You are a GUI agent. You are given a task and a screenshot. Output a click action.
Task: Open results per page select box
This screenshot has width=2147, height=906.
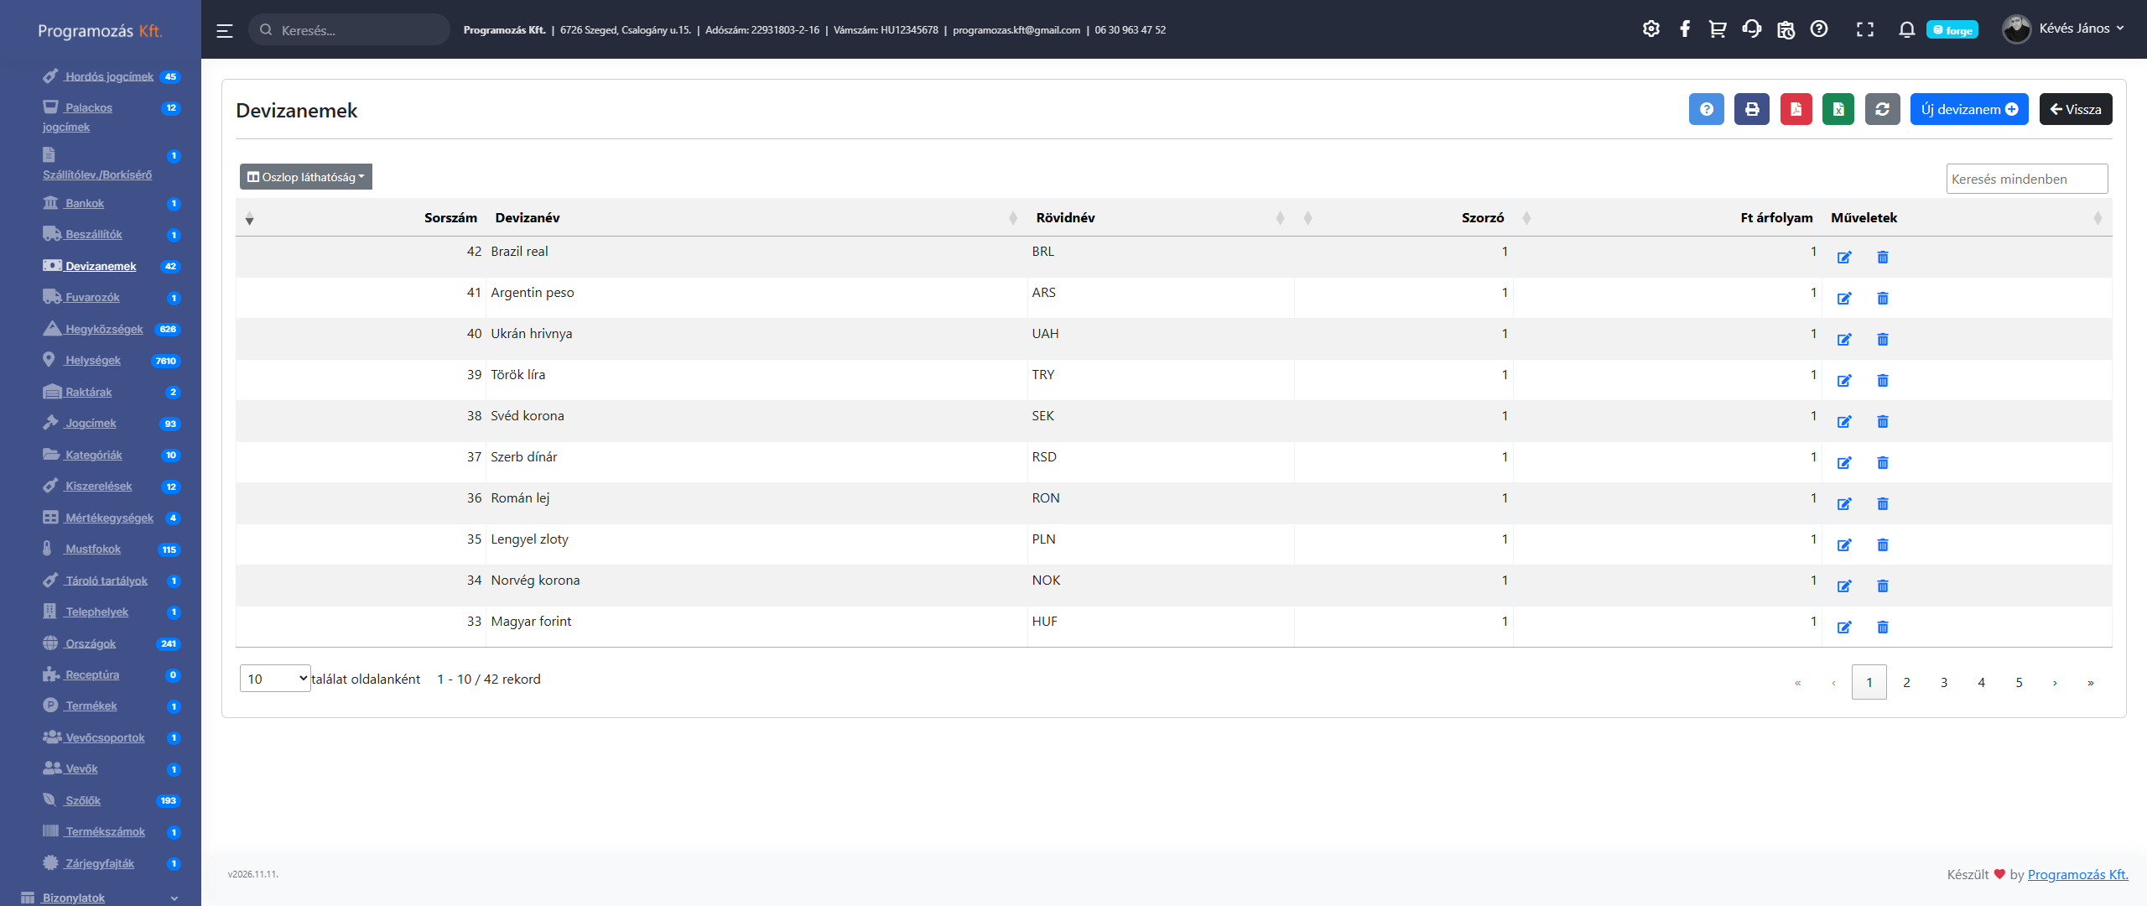pyautogui.click(x=275, y=679)
